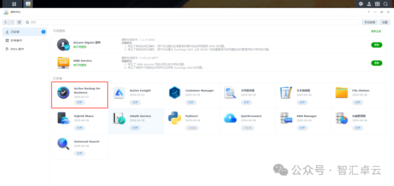Image resolution: width=394 pixels, height=186 pixels.
Task: Open the help question mark button
Action: pos(368,12)
